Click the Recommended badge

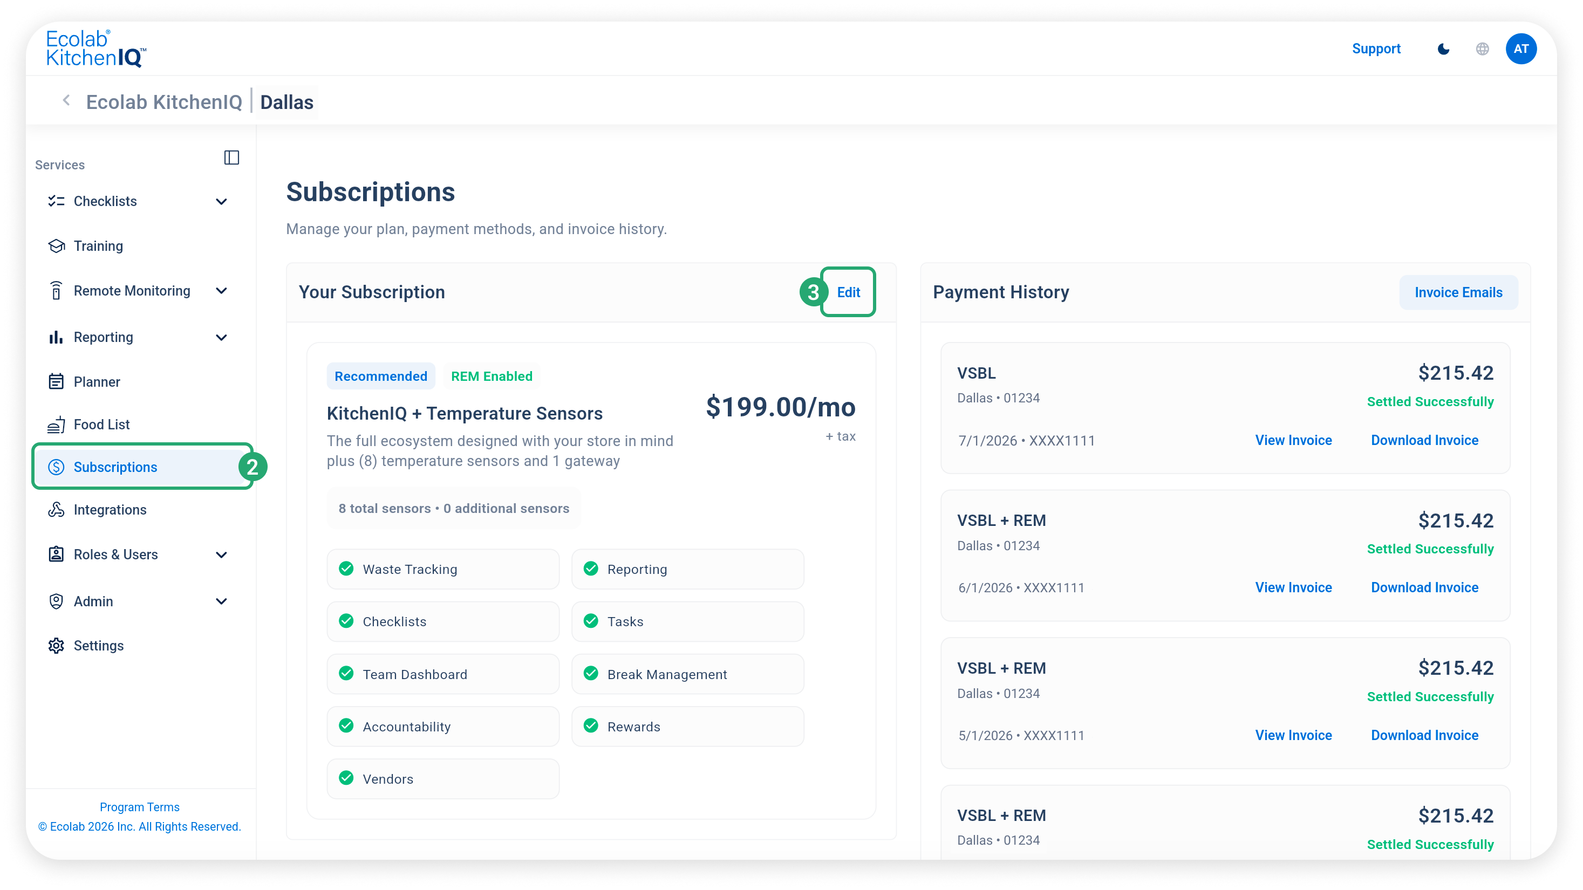coord(380,376)
